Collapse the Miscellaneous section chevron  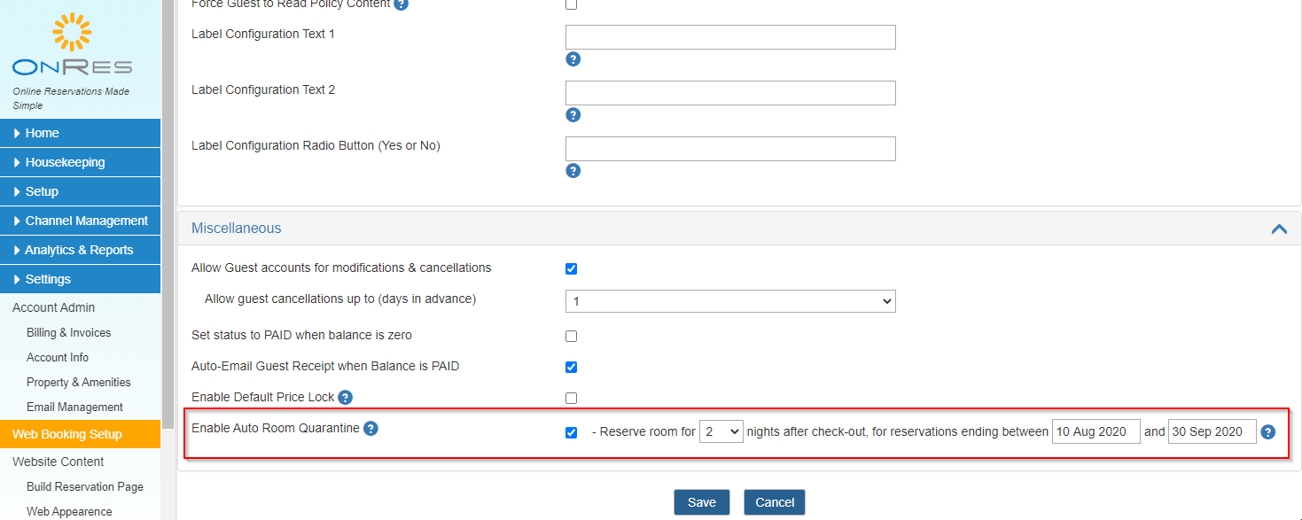(x=1279, y=229)
